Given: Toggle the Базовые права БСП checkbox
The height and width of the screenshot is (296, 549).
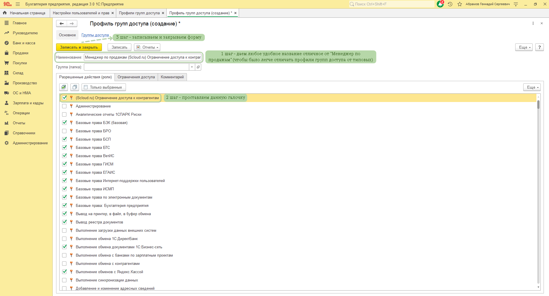Looking at the screenshot, I should tap(64, 139).
